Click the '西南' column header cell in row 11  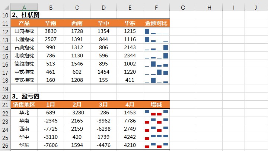(x=77, y=23)
